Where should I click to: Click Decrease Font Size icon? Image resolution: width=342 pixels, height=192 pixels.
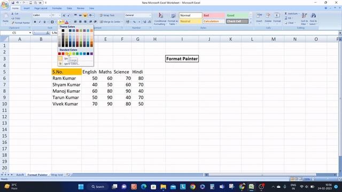[68, 15]
